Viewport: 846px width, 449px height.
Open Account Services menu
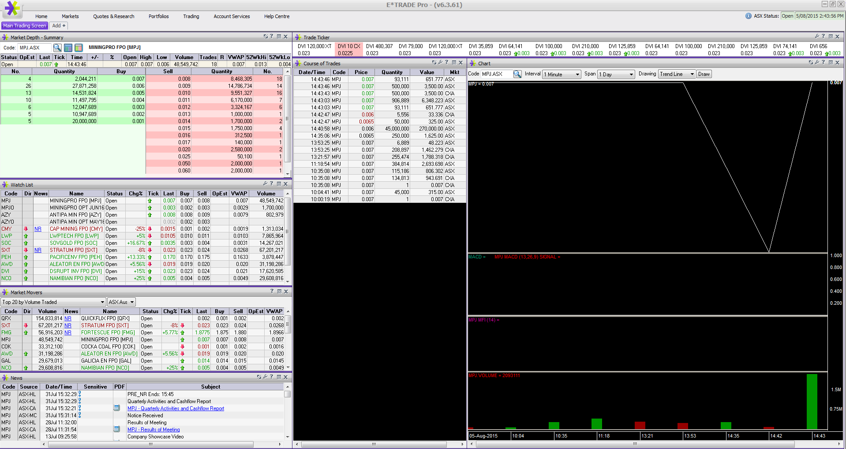[232, 16]
